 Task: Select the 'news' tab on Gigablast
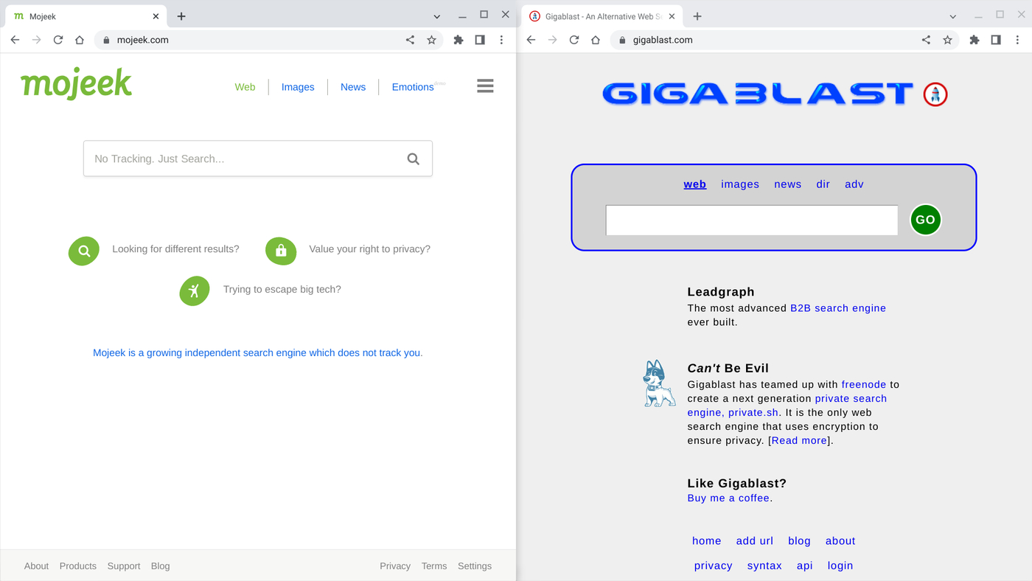(x=787, y=184)
